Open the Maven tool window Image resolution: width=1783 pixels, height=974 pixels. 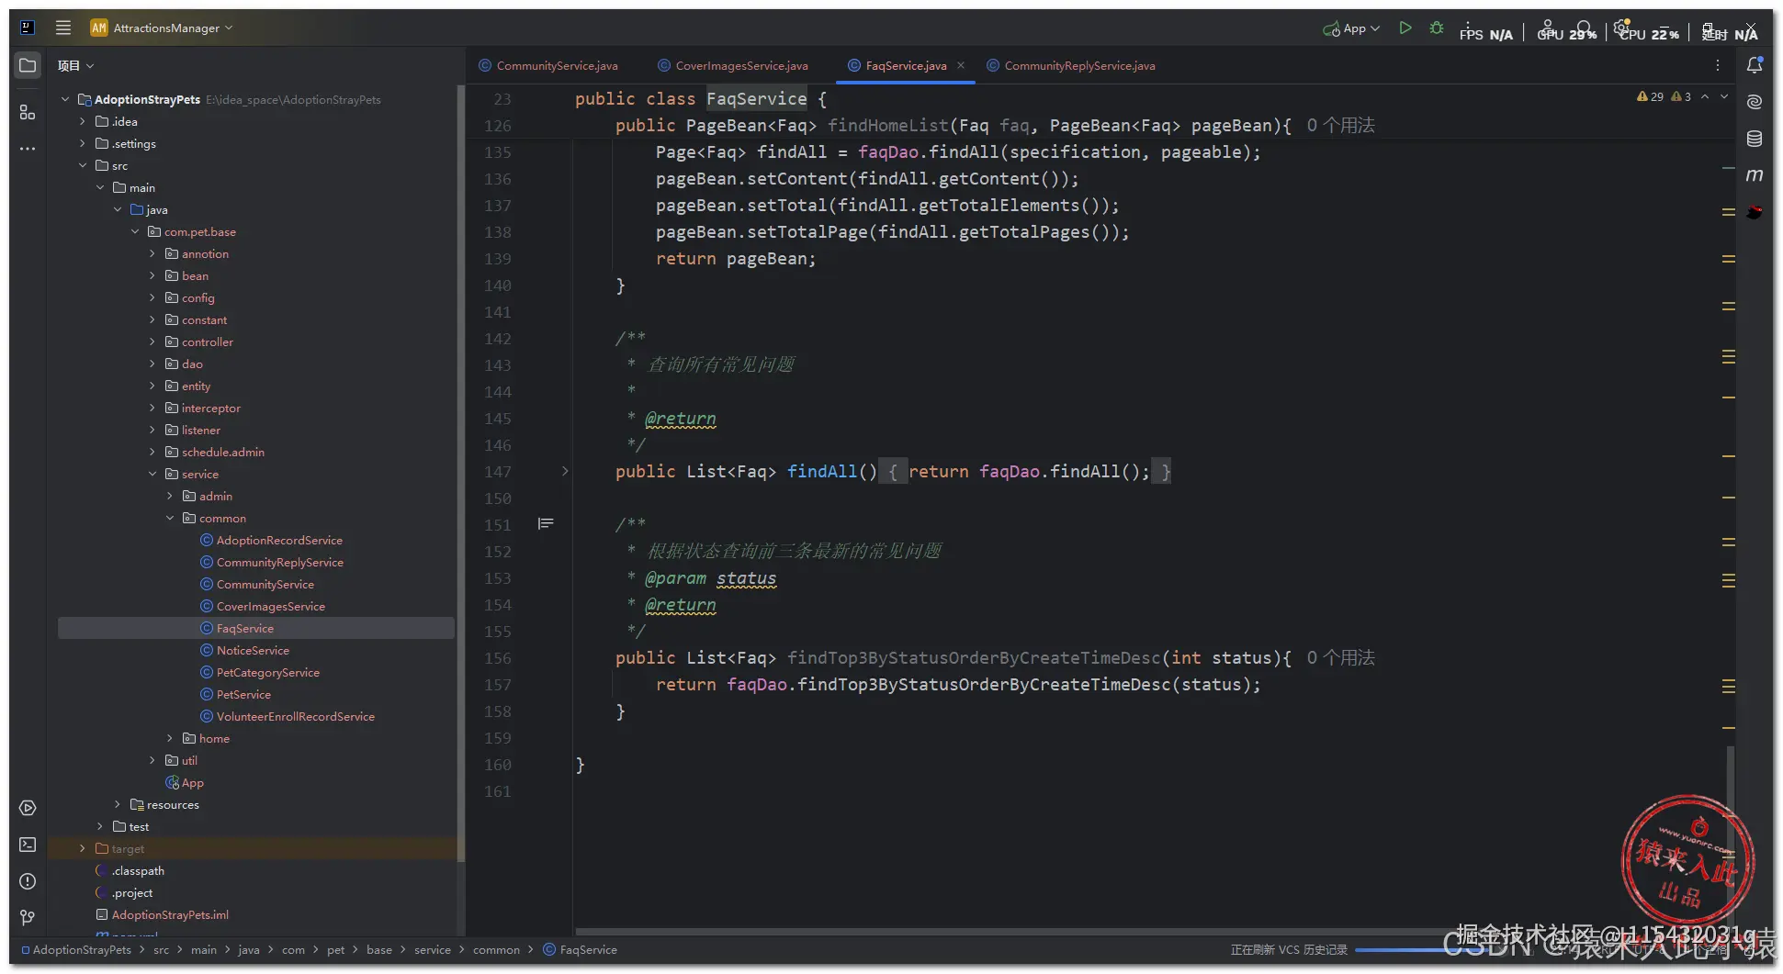(1755, 175)
